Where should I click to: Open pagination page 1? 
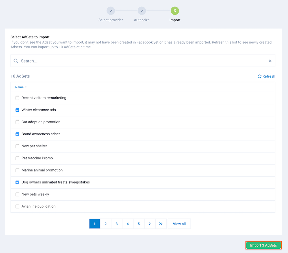(94, 224)
